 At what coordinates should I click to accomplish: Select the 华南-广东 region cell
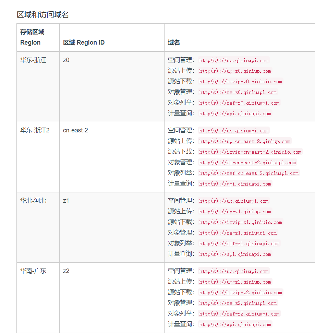pos(33,271)
